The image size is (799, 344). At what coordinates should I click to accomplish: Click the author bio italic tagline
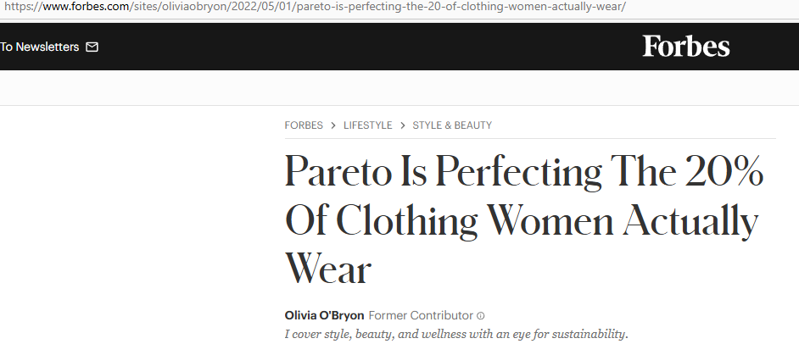coord(456,335)
